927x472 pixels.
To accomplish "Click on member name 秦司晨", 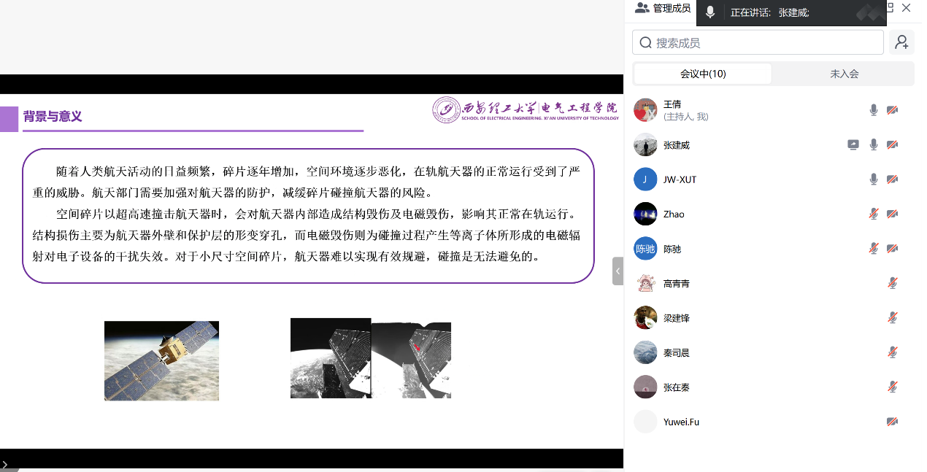I will click(676, 353).
